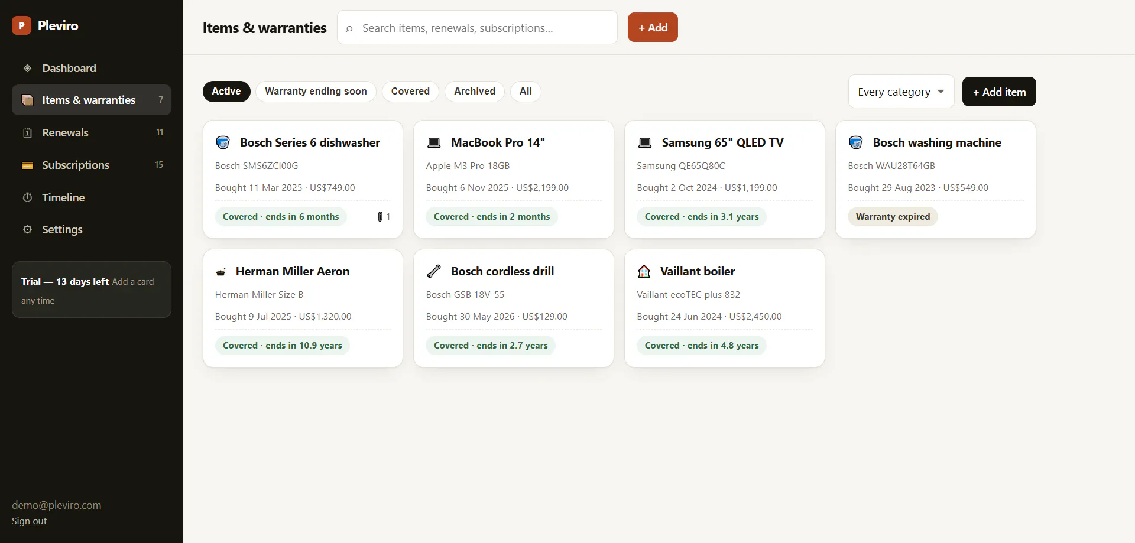
Task: Click the Warranty expired badge
Action: (x=893, y=217)
